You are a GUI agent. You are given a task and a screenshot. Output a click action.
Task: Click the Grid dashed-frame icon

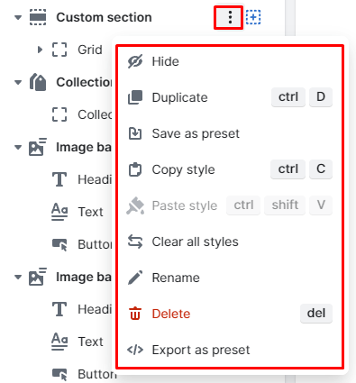tap(59, 50)
